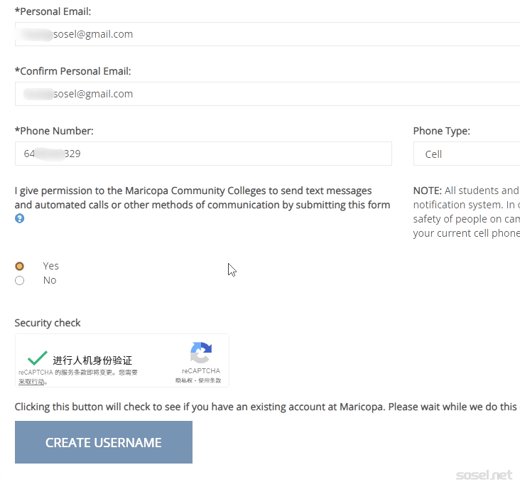Click the green reCAPTCHA verified checkmark

(37, 358)
